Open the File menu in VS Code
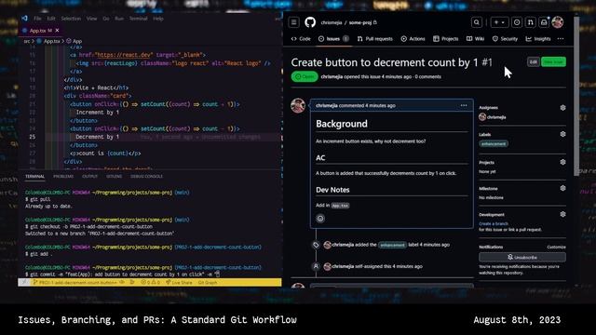This screenshot has height=335, width=596. point(37,19)
